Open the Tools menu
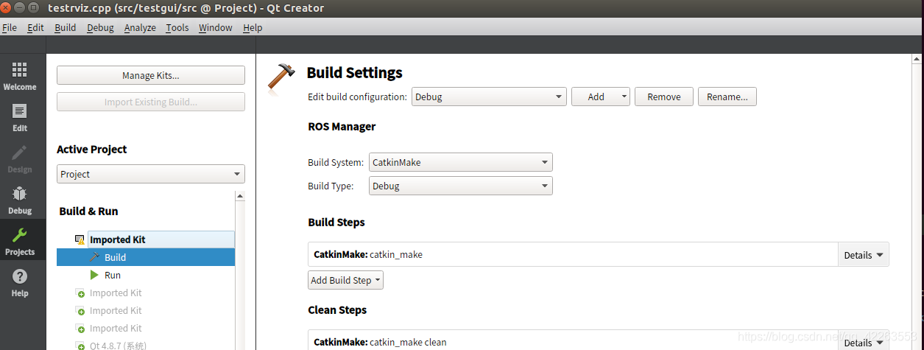The height and width of the screenshot is (350, 924). [x=177, y=27]
